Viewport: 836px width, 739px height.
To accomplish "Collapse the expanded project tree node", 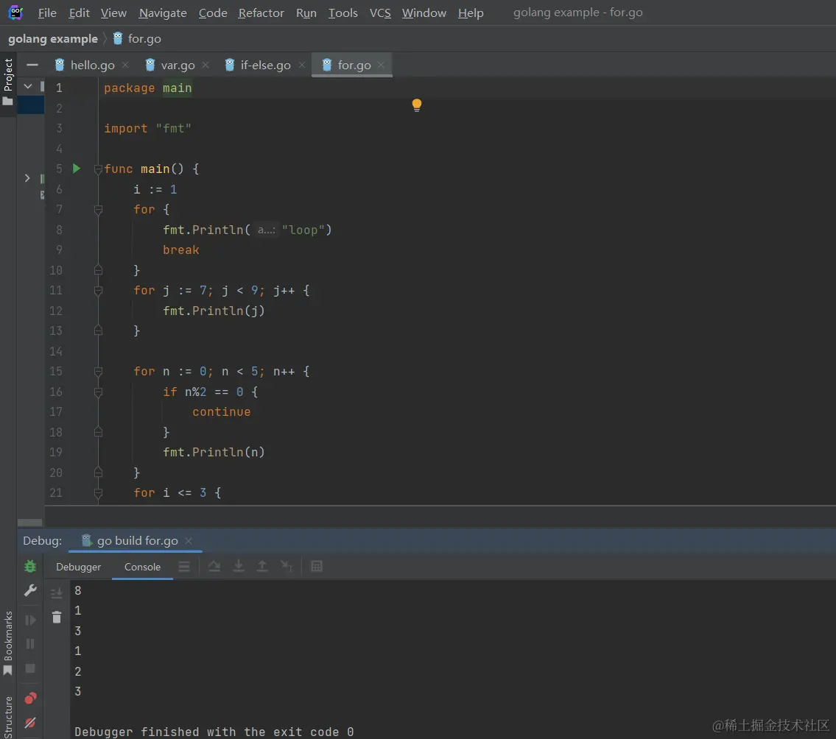I will click(x=28, y=86).
